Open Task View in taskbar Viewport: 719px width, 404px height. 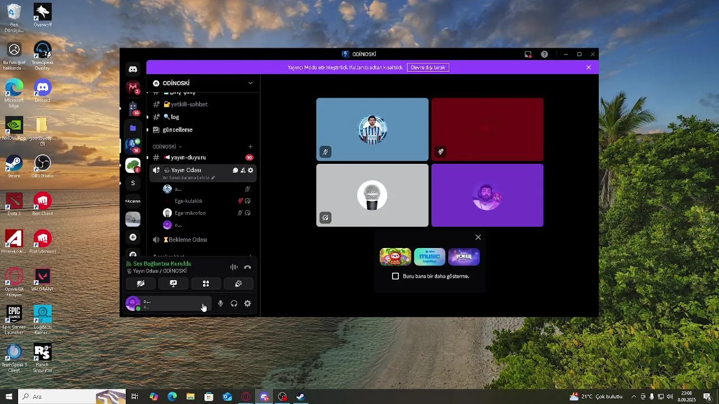pos(135,397)
